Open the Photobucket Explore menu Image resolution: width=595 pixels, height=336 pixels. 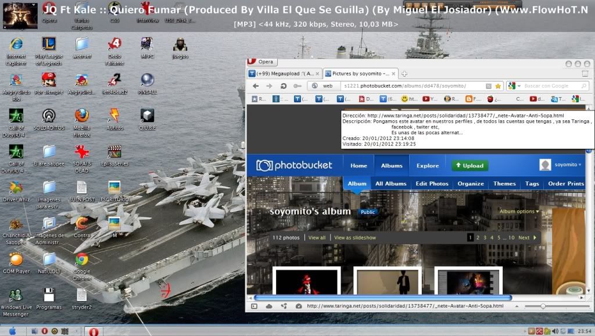(428, 166)
